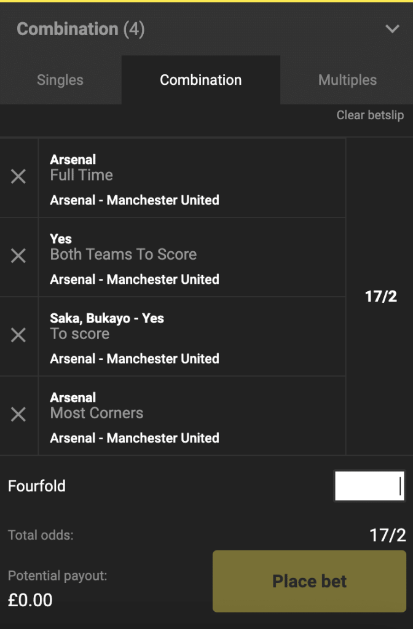The image size is (413, 629).
Task: Click the Fourfold bet type label
Action: tap(37, 486)
